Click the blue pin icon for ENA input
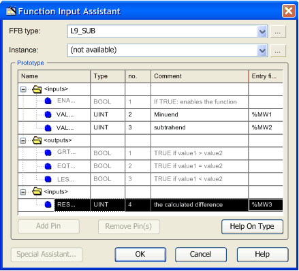The width and height of the screenshot is (299, 271). pyautogui.click(x=48, y=101)
